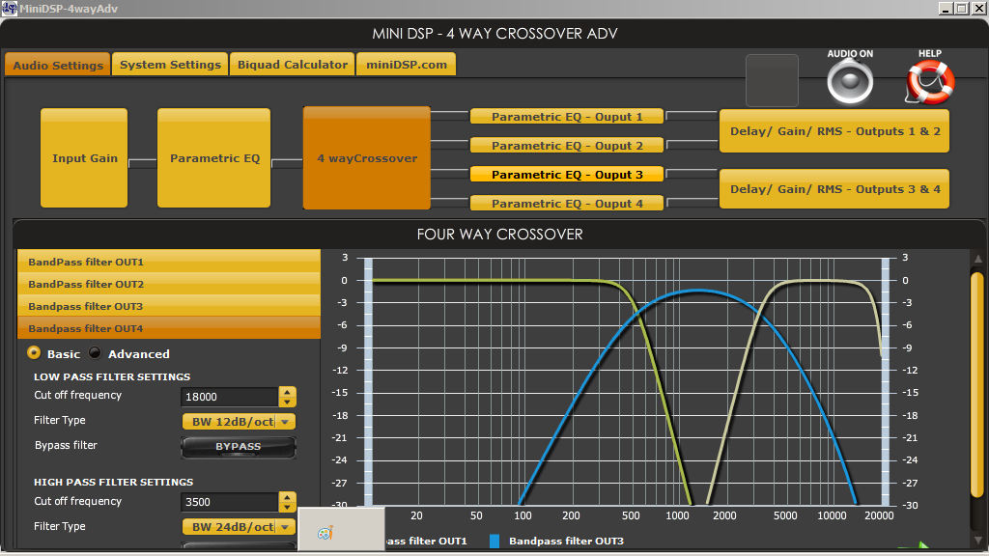The height and width of the screenshot is (556, 989).
Task: Collapse Bandpass filter OUT4 section
Action: [x=169, y=328]
